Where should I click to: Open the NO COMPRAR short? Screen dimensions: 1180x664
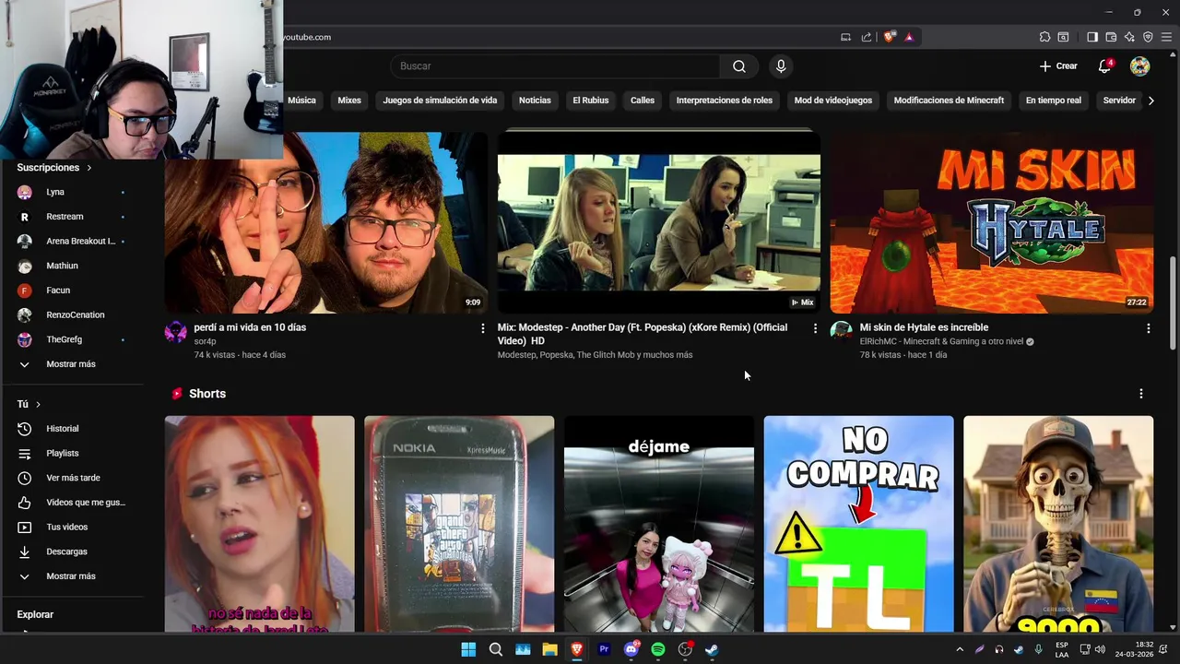pyautogui.click(x=858, y=524)
